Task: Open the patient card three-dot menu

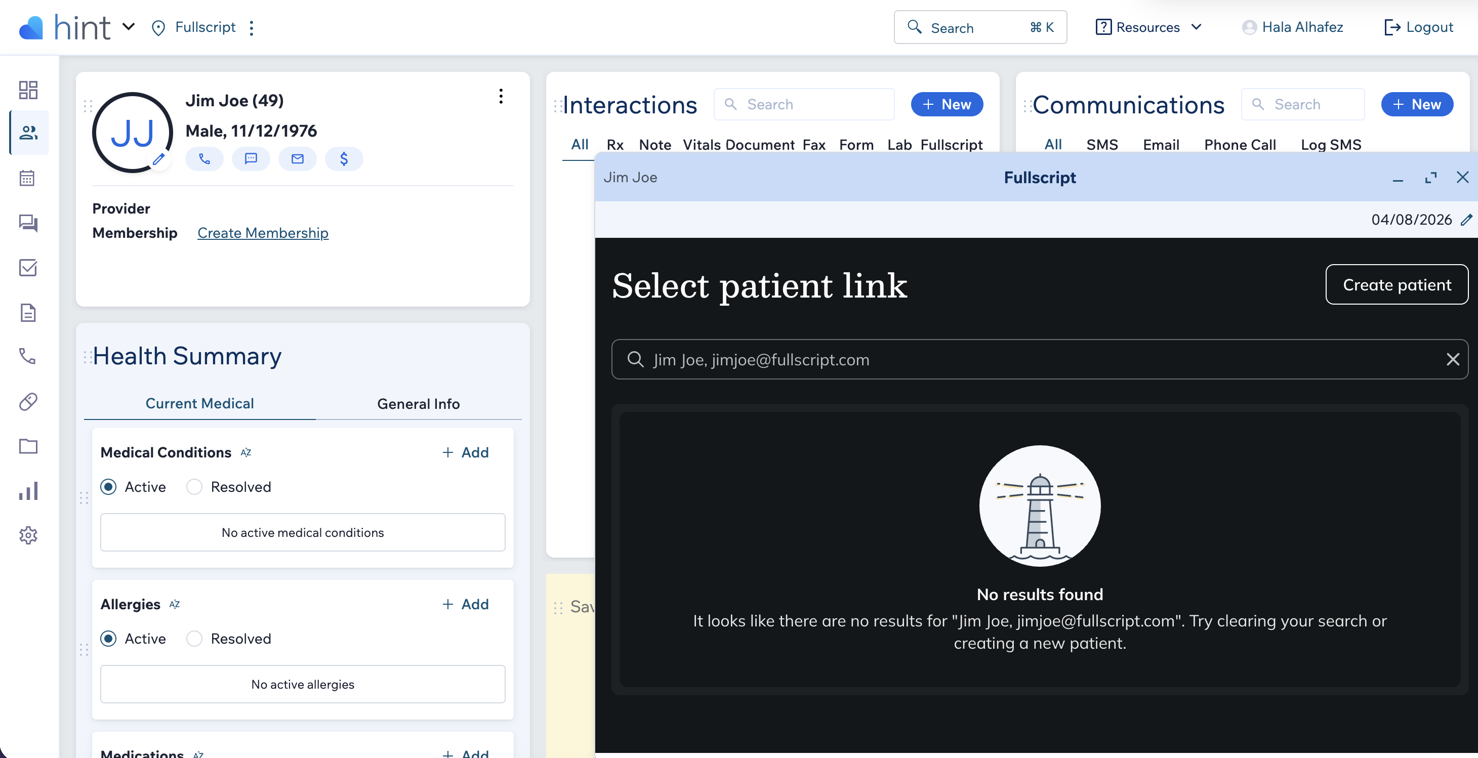Action: [x=501, y=96]
